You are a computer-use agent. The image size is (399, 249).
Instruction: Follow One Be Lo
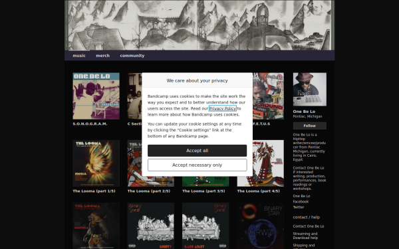309,125
